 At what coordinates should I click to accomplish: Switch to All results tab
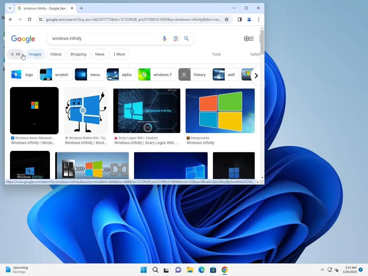tap(16, 54)
